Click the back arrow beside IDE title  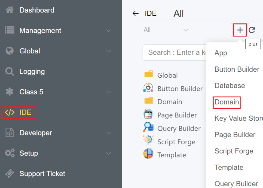click(135, 14)
